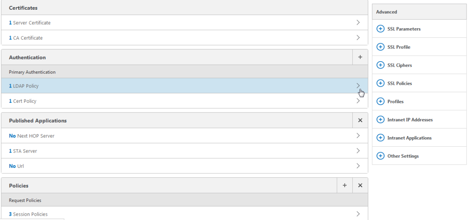Add the Profiles section via plus icon
Screen dimensions: 472x220
click(x=380, y=102)
